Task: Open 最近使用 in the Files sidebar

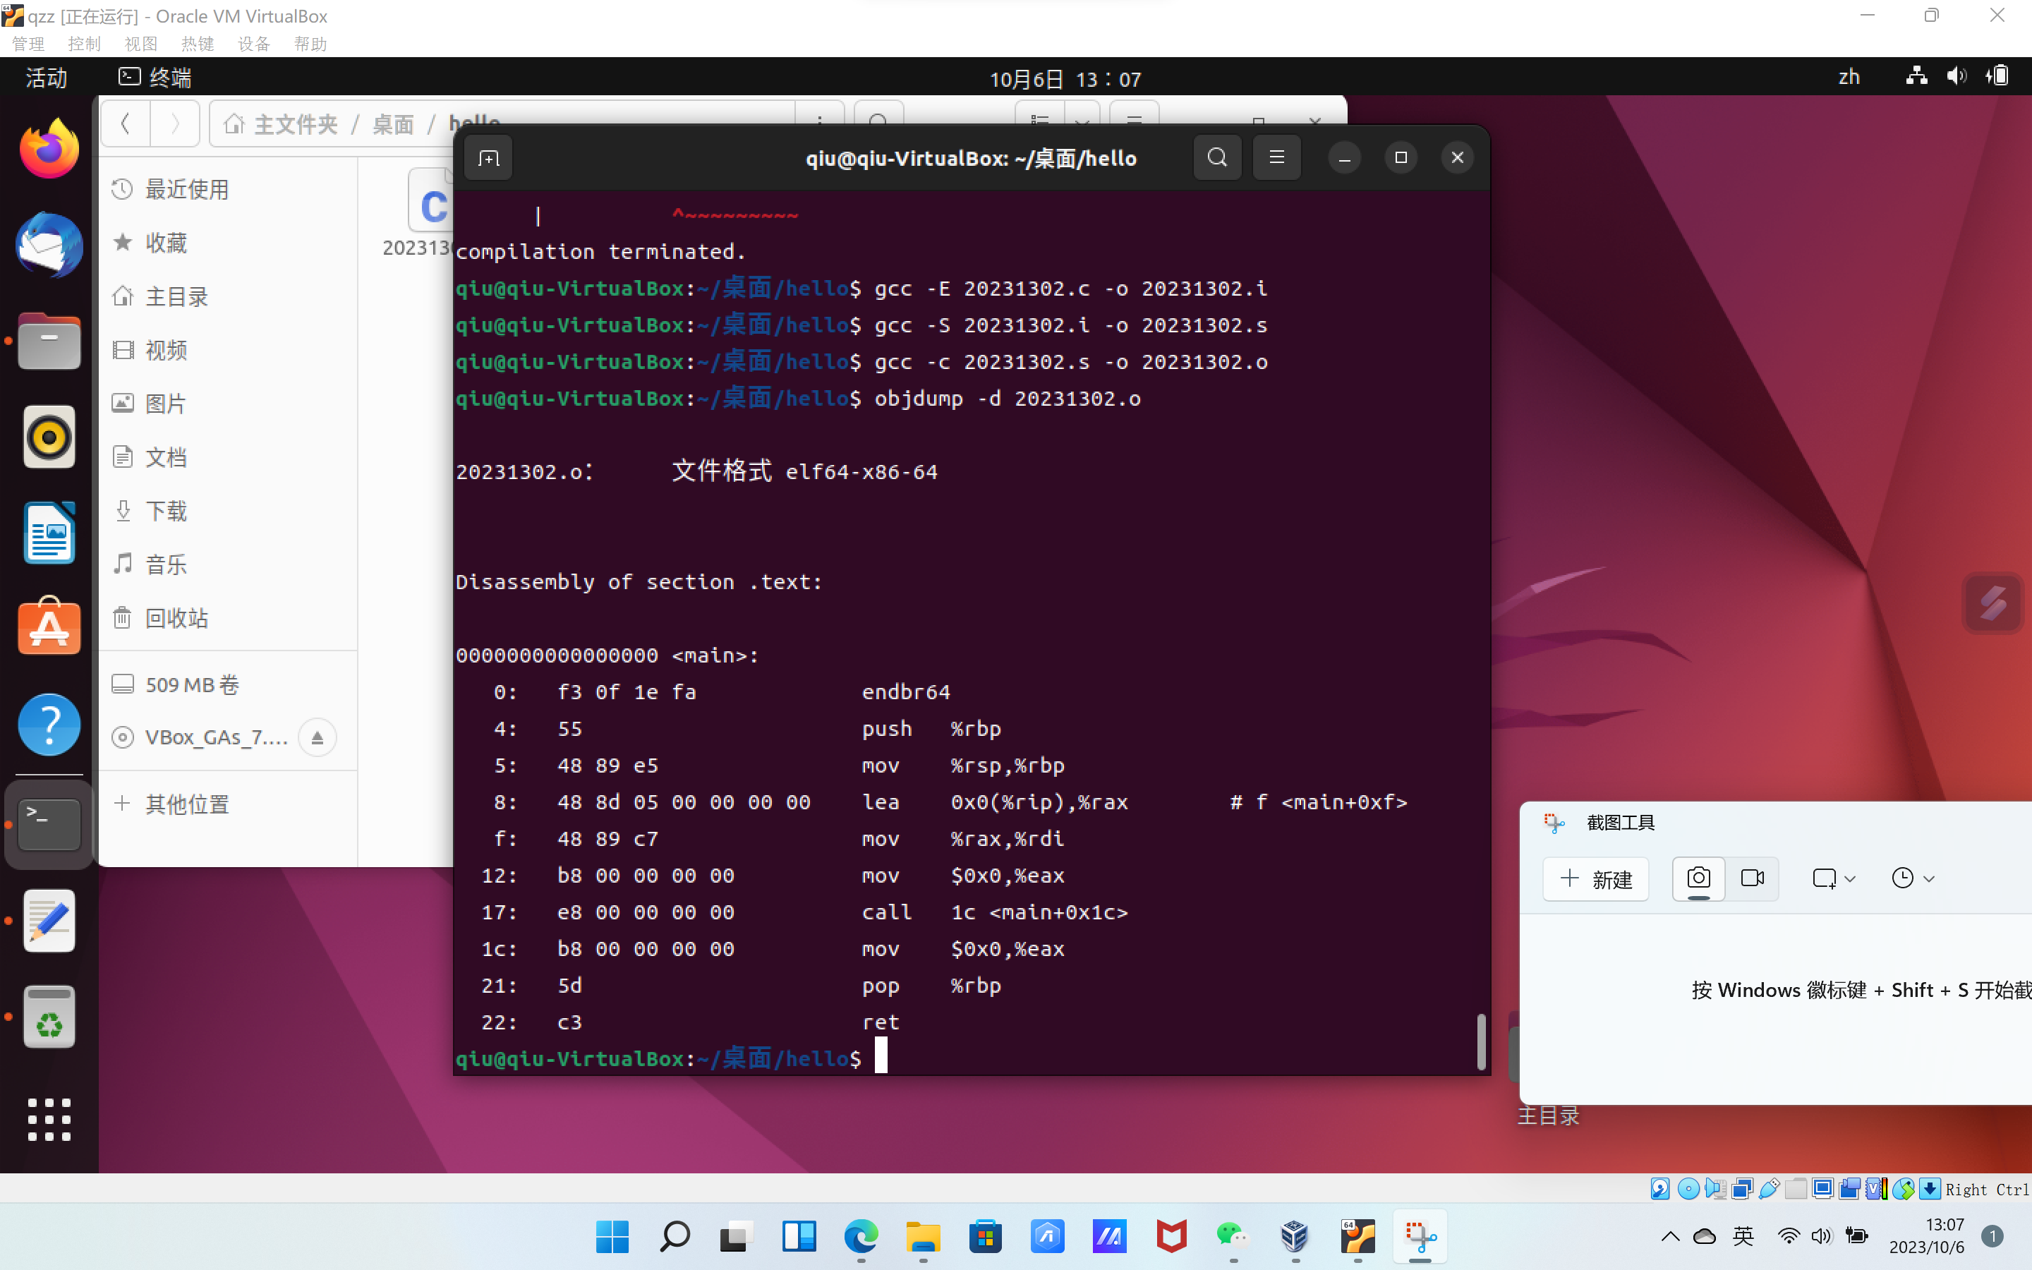Action: click(229, 190)
